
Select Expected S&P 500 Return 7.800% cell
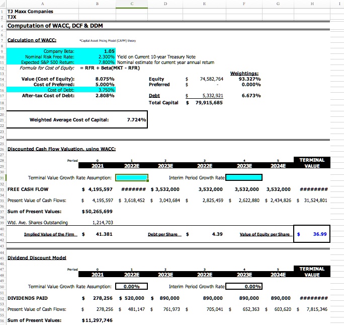107,62
